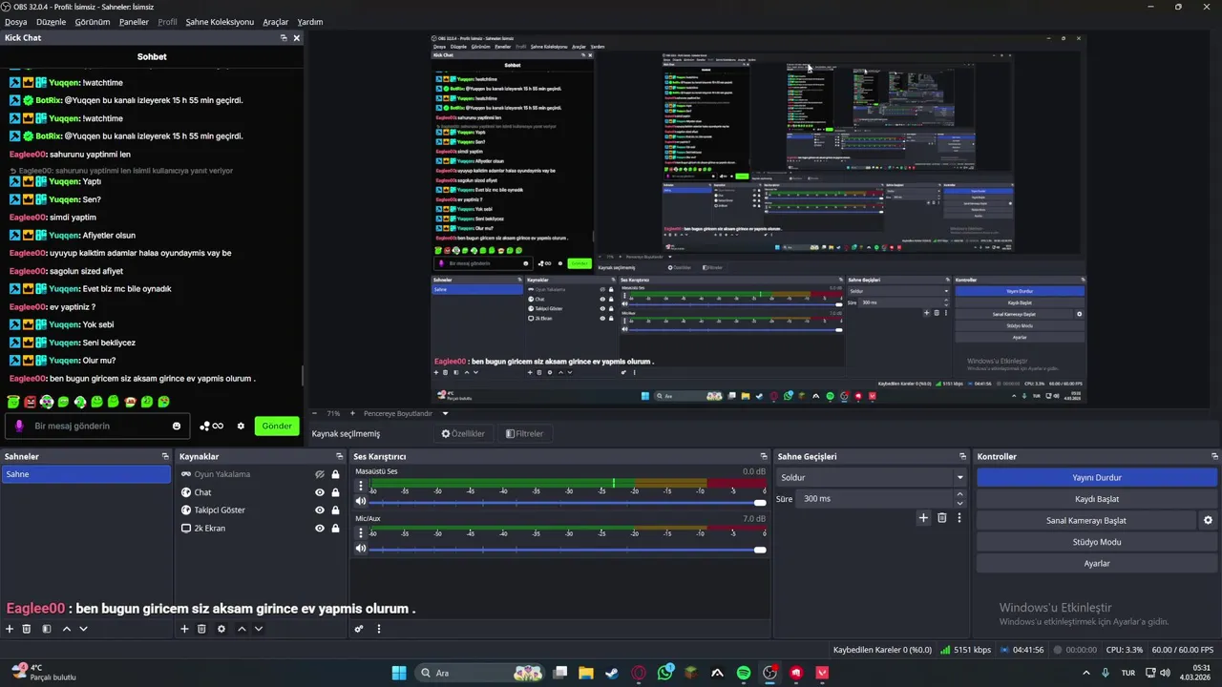Undock the Ses Karıştırıcı panel
Image resolution: width=1222 pixels, height=687 pixels.
coord(764,457)
